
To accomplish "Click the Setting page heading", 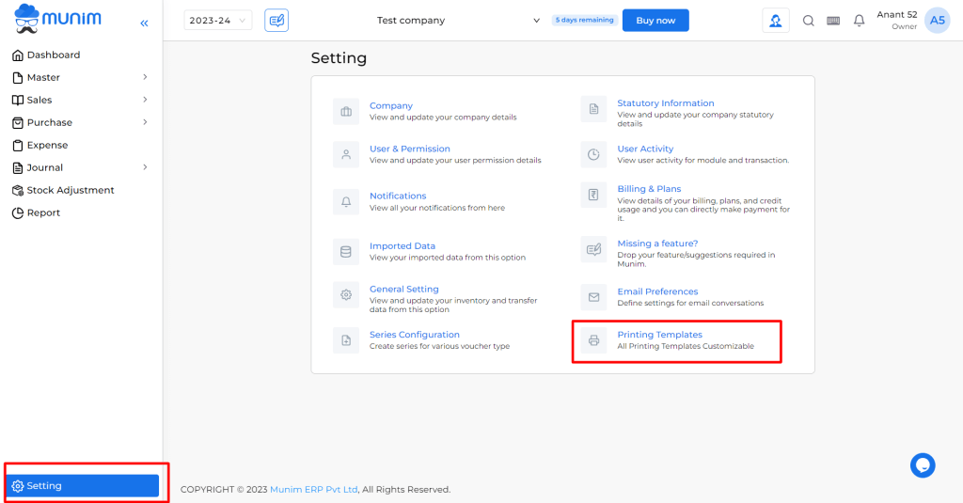I will click(x=339, y=58).
